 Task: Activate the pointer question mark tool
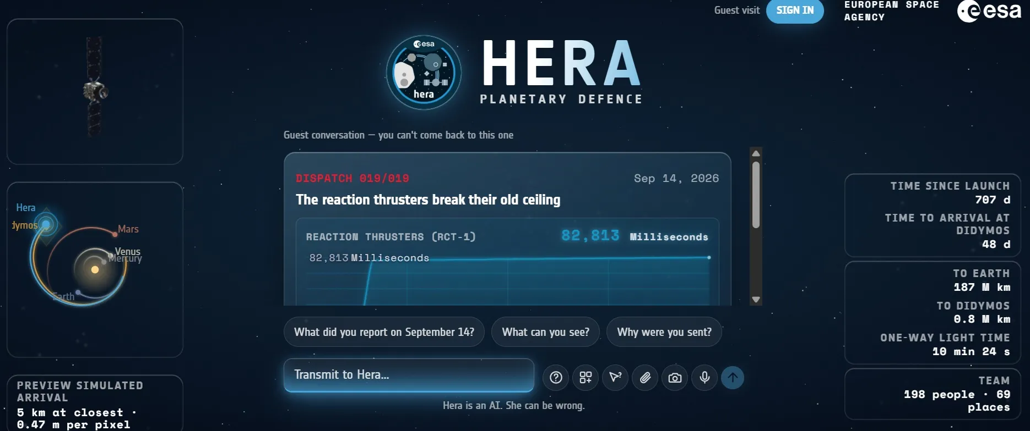pos(615,378)
